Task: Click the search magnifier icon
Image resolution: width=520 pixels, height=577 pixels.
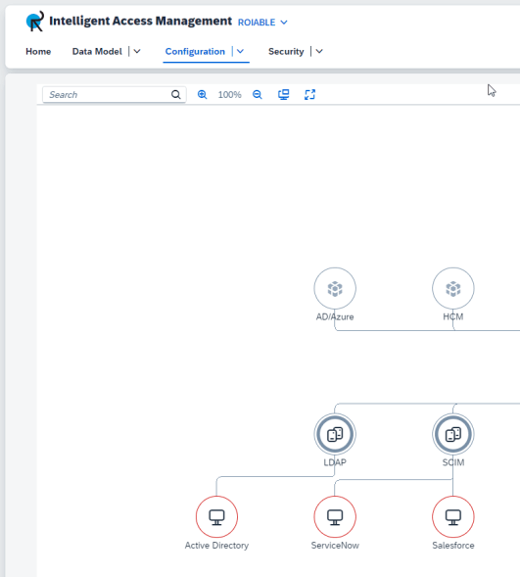Action: pyautogui.click(x=176, y=95)
